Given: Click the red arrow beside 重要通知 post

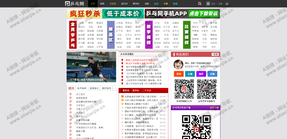Looking at the screenshot, I should (x=122, y=70).
